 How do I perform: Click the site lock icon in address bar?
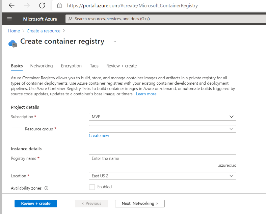tap(60, 5)
